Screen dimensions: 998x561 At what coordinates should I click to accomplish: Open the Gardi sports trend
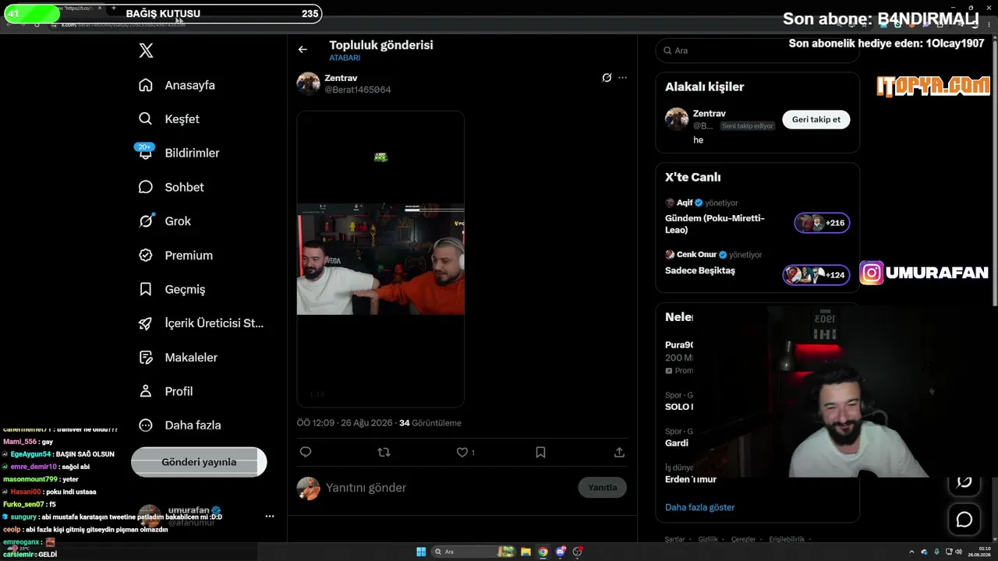tap(677, 443)
